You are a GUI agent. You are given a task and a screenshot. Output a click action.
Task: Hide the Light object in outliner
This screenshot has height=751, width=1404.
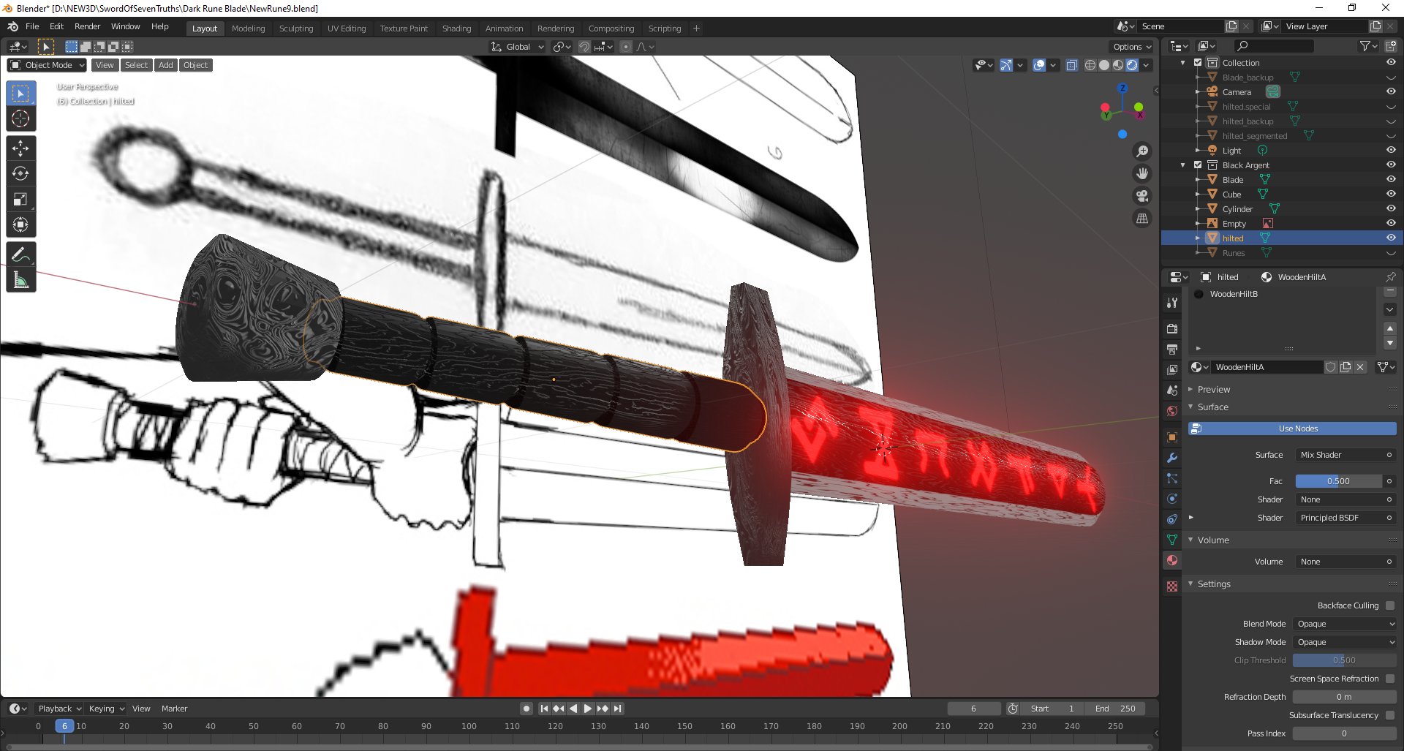tap(1391, 151)
